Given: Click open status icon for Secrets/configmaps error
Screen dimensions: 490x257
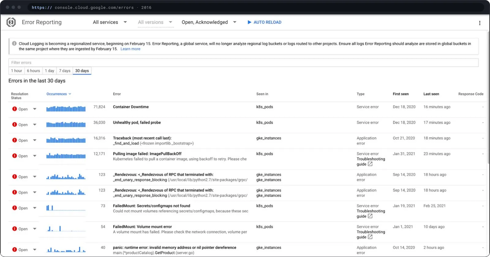Looking at the screenshot, I should pyautogui.click(x=14, y=208).
